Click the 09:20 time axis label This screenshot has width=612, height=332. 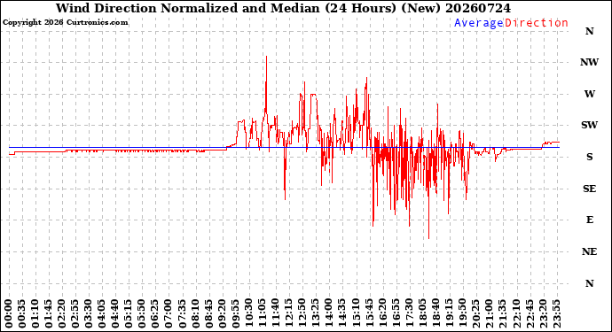click(x=222, y=313)
